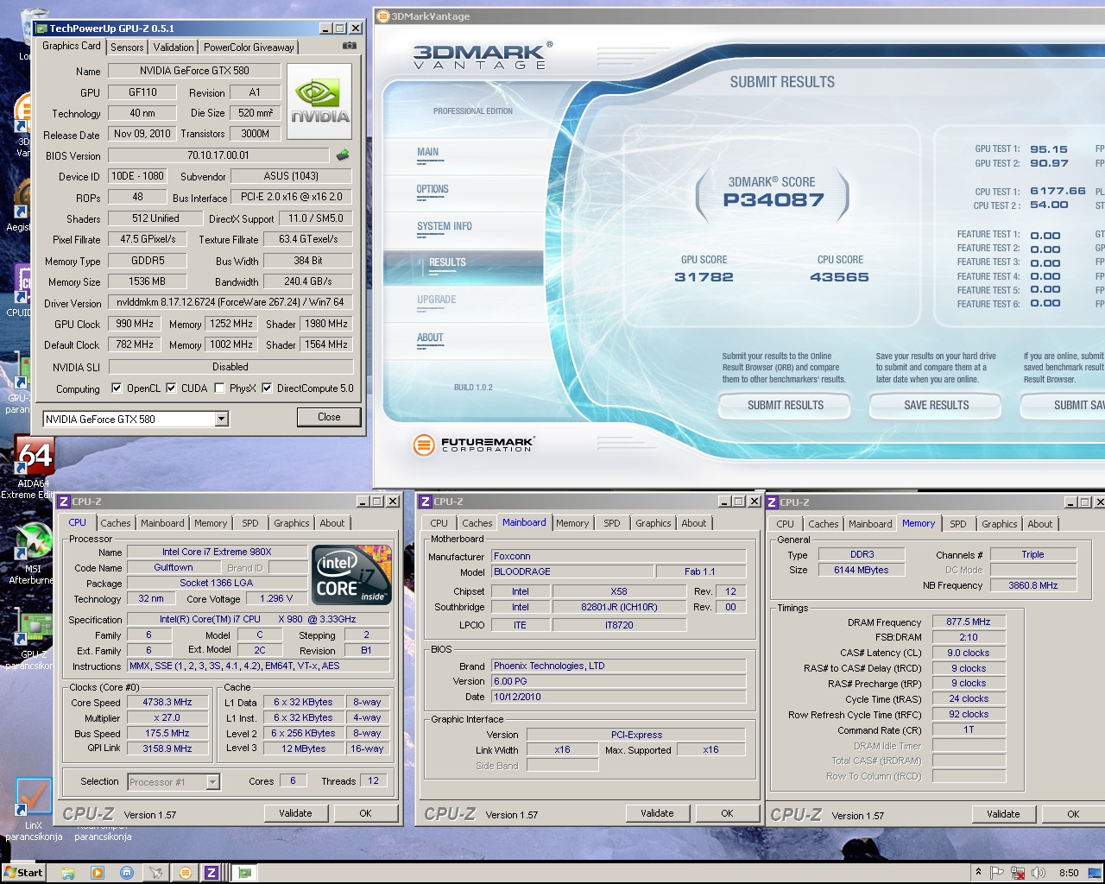This screenshot has height=884, width=1105.
Task: Click the SUBMIT RESULTS button
Action: [785, 405]
